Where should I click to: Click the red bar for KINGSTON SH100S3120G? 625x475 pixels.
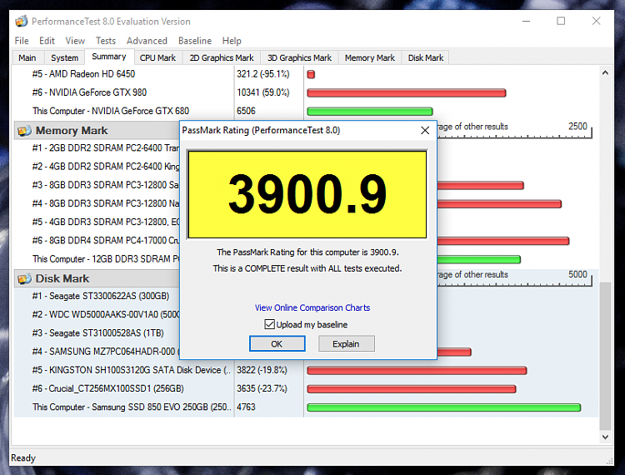point(417,371)
